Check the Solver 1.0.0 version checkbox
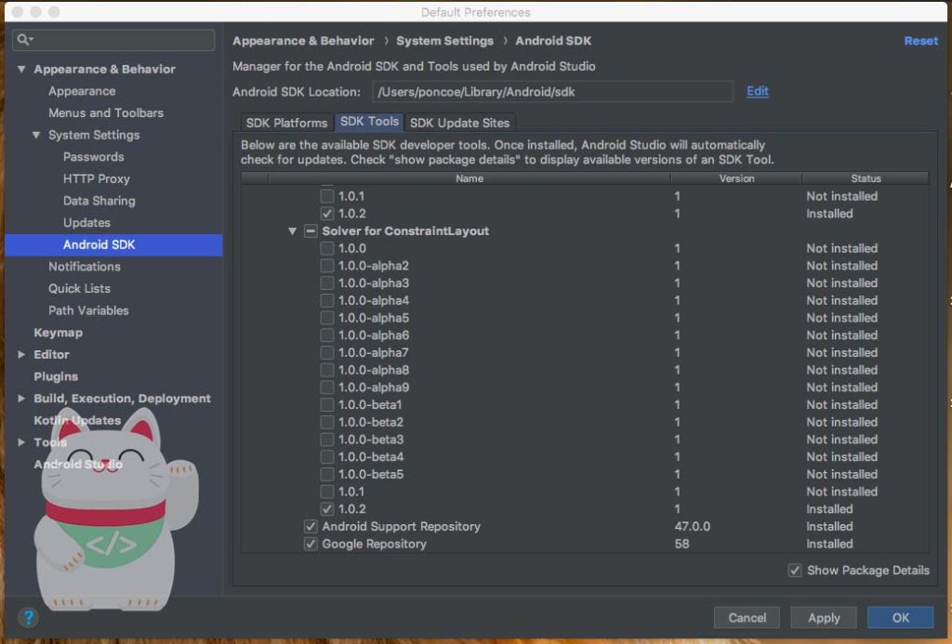 (x=326, y=248)
